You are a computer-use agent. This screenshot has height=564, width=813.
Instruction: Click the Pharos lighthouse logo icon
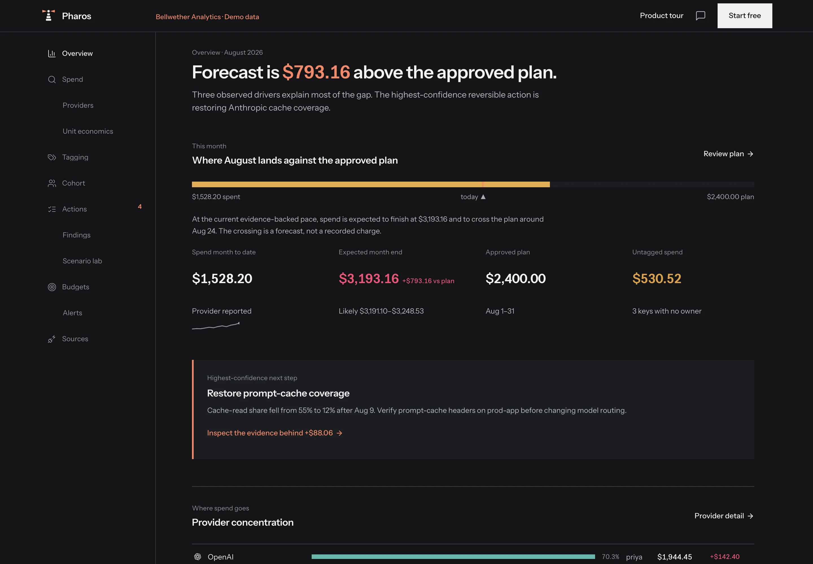[x=49, y=16]
